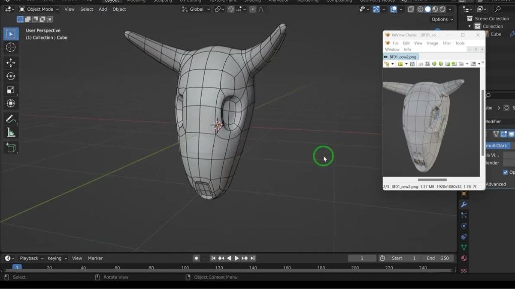Click the Scene Collection icon in outliner
Viewport: 515px width, 289px height.
tap(470, 18)
